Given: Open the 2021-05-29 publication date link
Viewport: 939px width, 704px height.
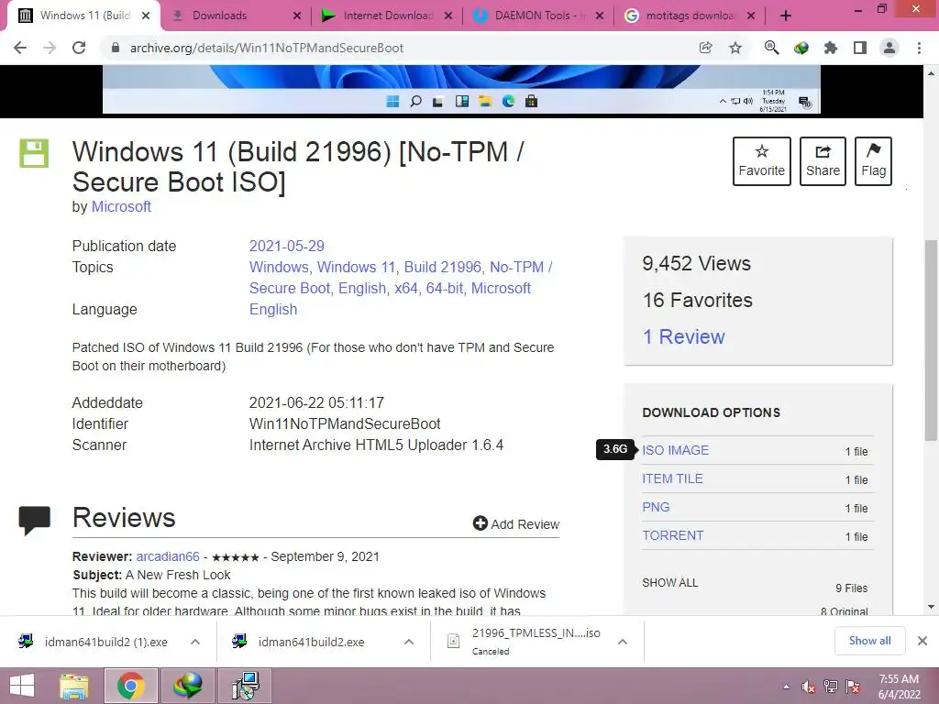Looking at the screenshot, I should tap(286, 246).
